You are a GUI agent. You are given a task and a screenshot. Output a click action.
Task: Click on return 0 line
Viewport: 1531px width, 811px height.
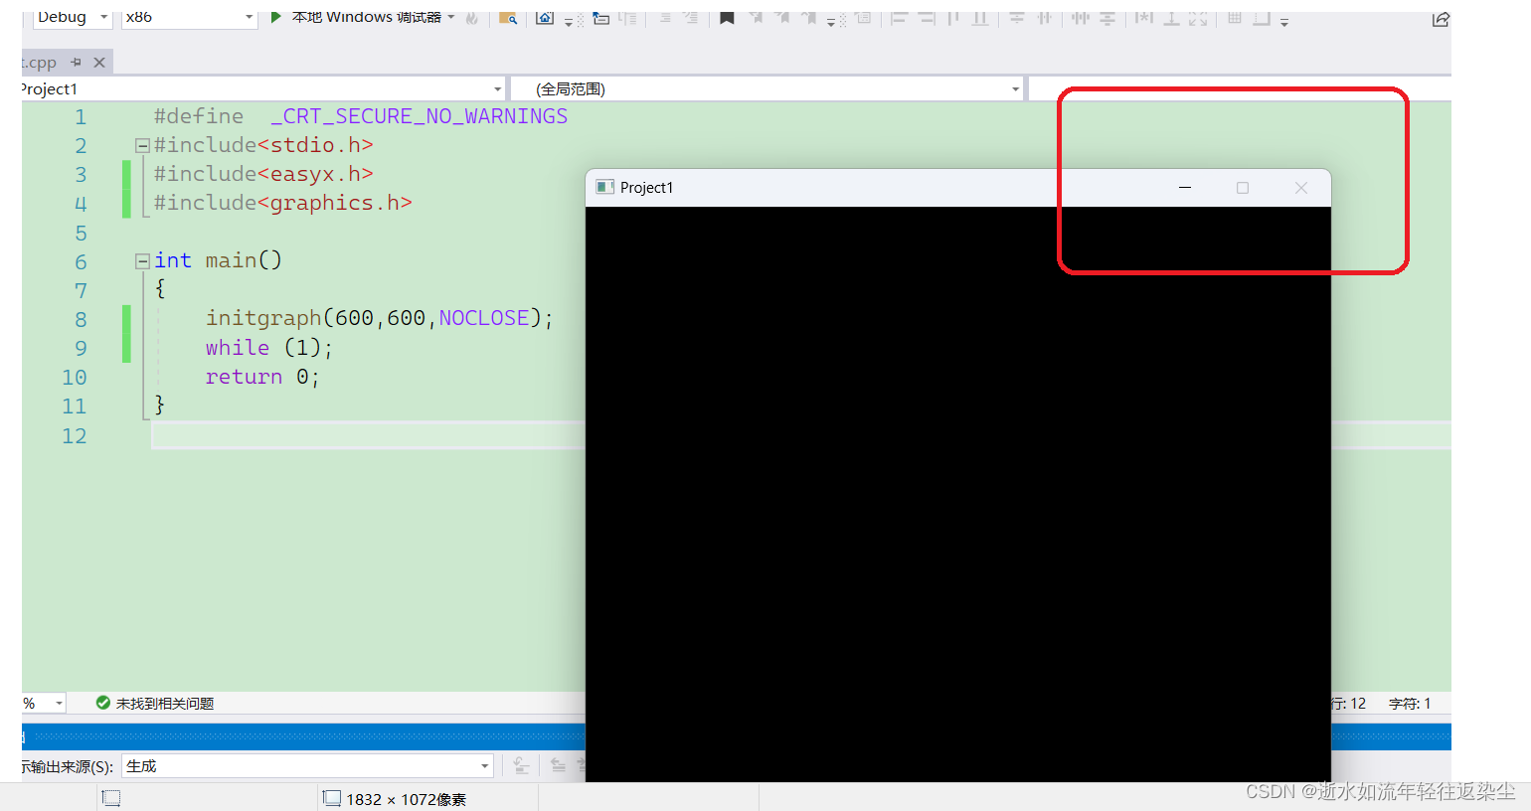click(262, 377)
